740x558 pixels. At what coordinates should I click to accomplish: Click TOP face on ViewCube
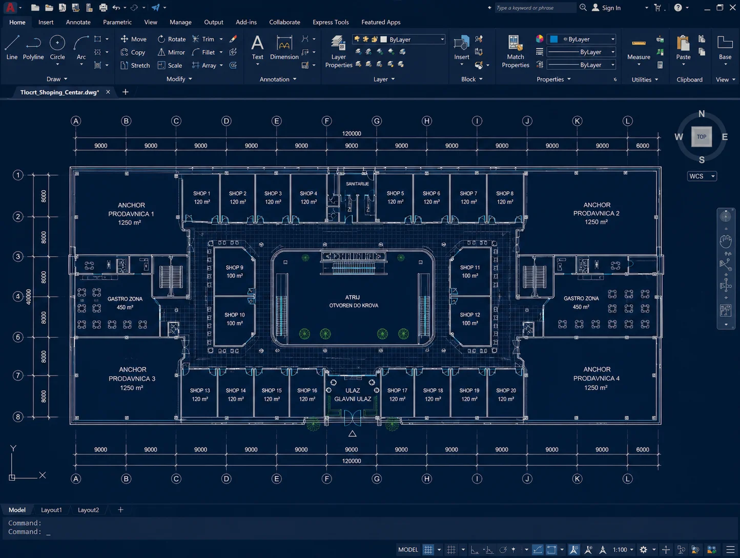(702, 137)
